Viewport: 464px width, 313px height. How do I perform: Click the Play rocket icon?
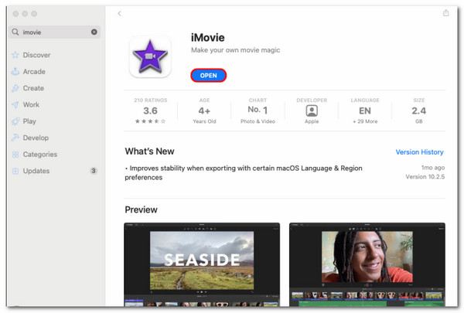coord(15,121)
